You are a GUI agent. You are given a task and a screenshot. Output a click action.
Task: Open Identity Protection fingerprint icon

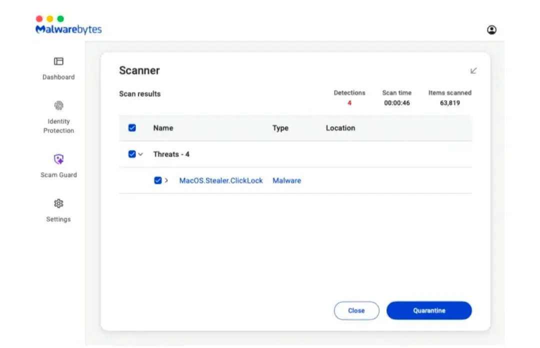tap(59, 105)
